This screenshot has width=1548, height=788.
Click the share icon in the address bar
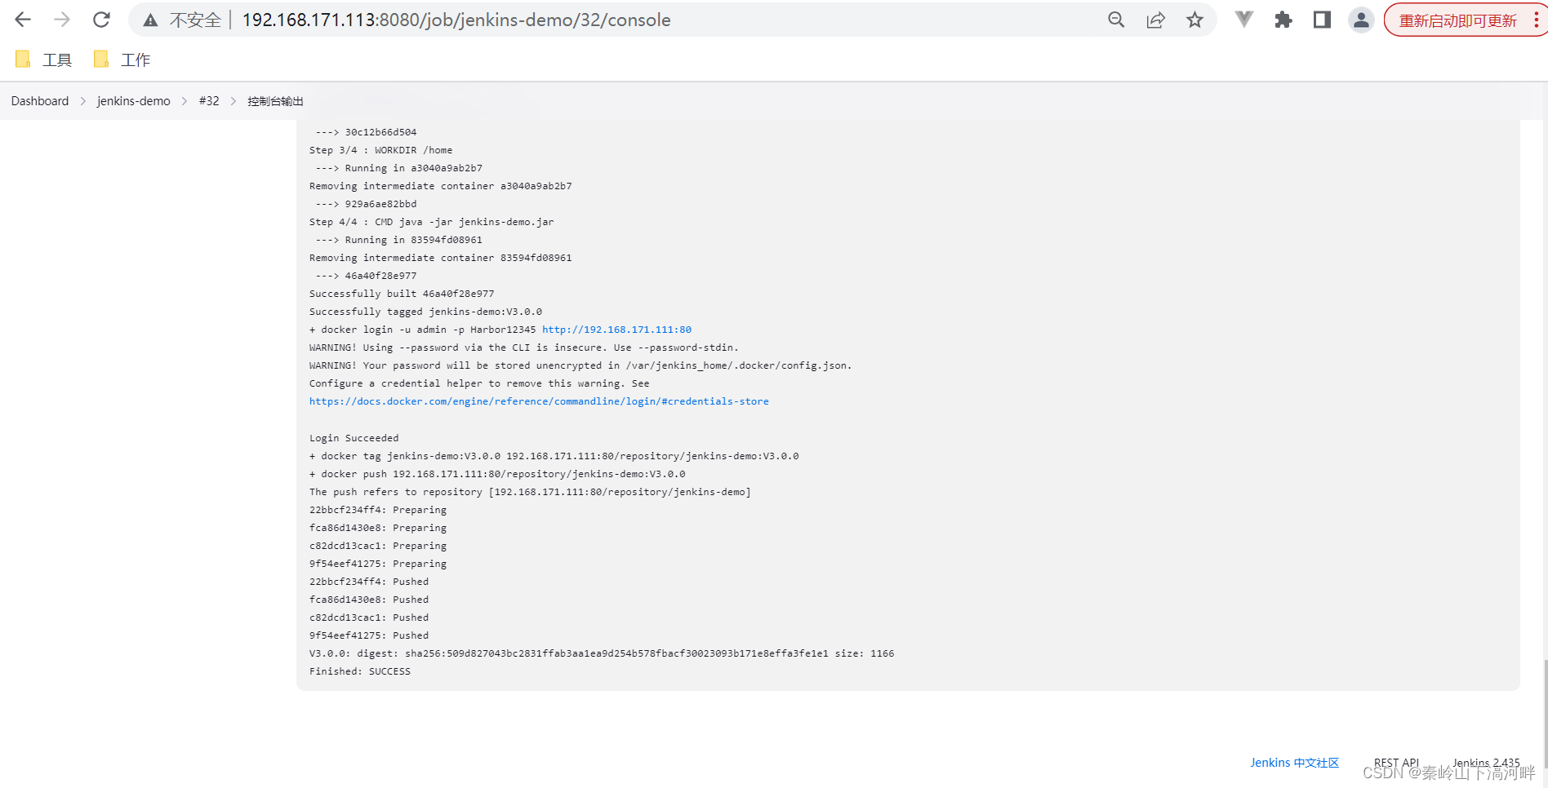1154,20
